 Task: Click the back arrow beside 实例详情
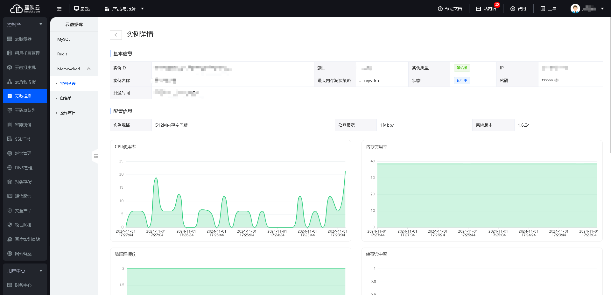click(116, 35)
